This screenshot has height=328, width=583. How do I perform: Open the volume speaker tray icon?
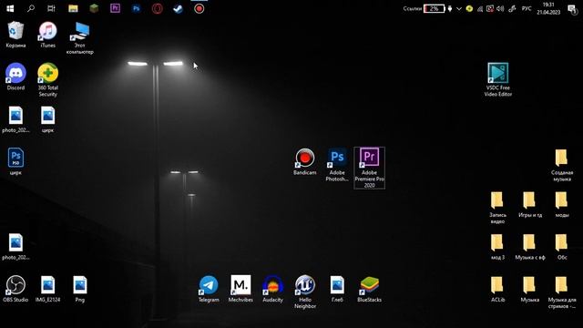[x=500, y=8]
